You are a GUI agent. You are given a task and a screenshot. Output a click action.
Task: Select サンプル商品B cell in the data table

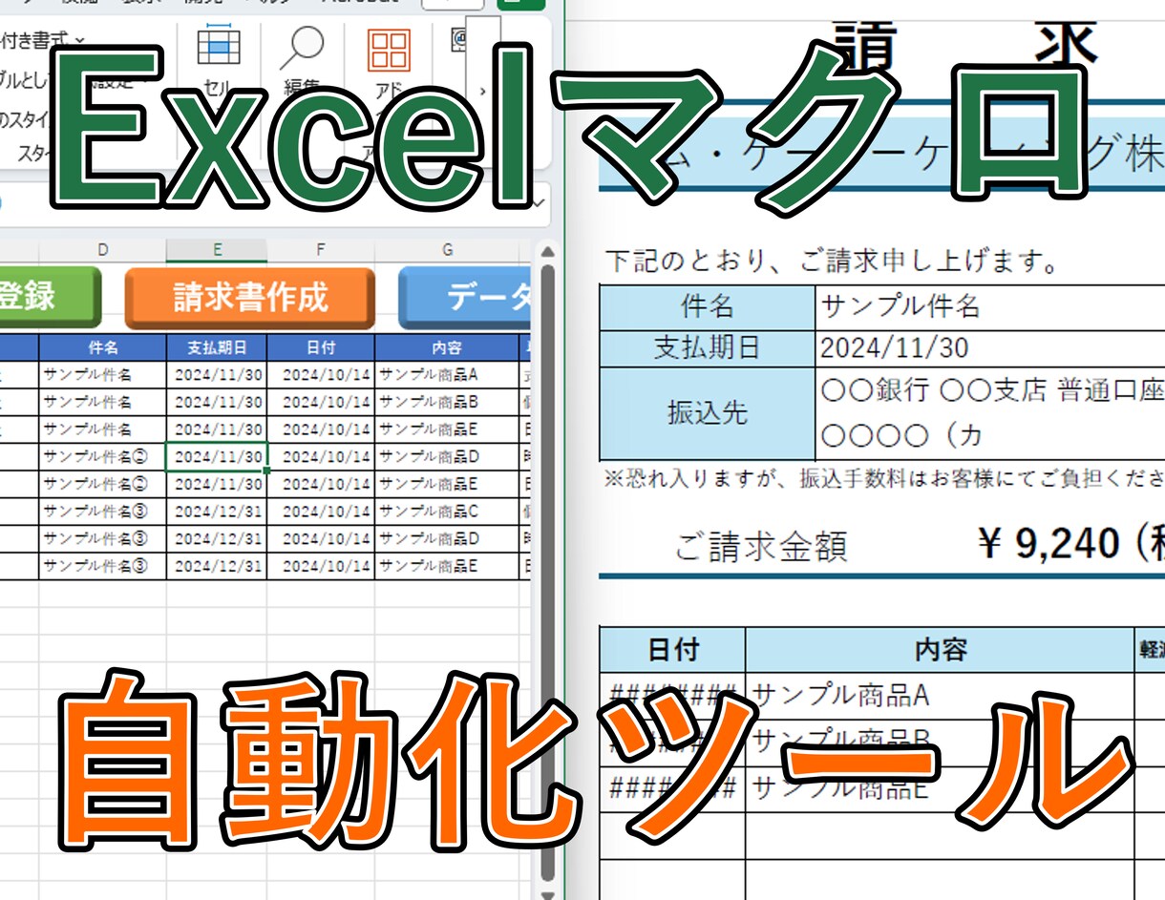click(448, 402)
